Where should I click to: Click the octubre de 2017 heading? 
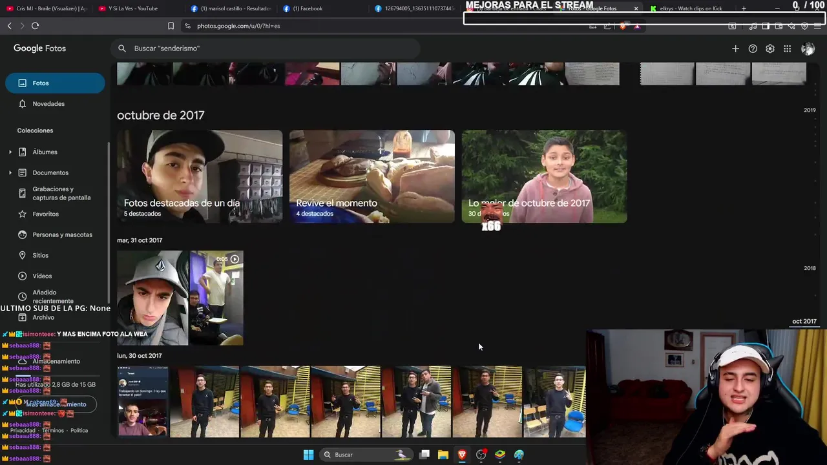coord(161,115)
